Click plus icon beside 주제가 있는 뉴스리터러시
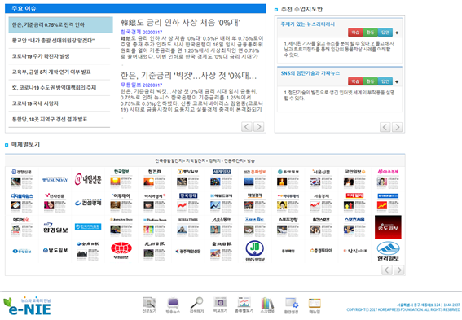The image size is (462, 320). click(x=397, y=33)
